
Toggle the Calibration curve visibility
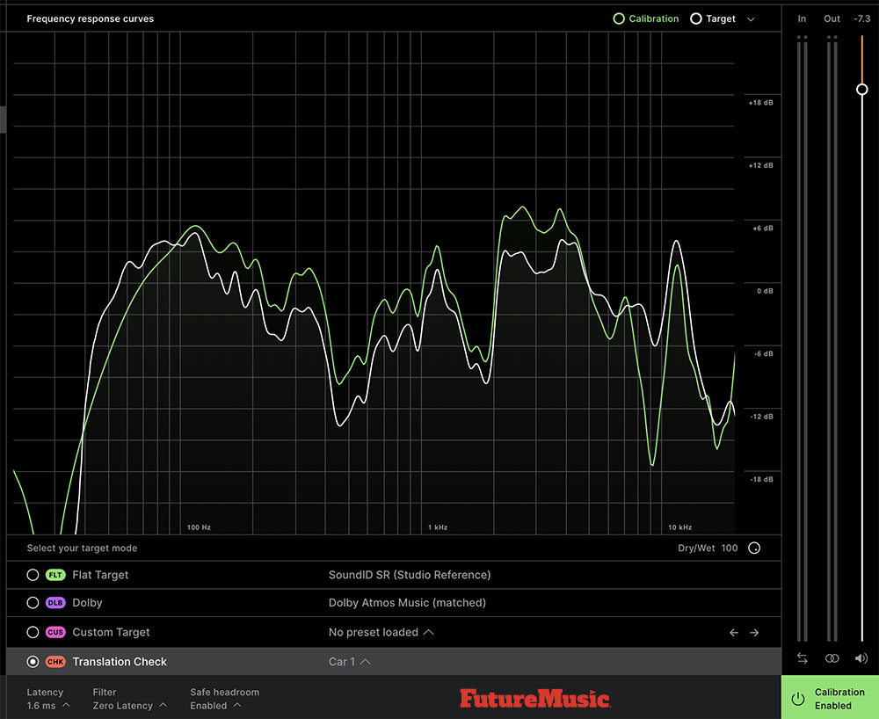click(646, 18)
